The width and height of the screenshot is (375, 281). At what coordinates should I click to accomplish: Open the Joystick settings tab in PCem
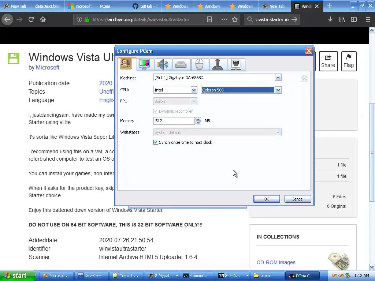pyautogui.click(x=218, y=64)
